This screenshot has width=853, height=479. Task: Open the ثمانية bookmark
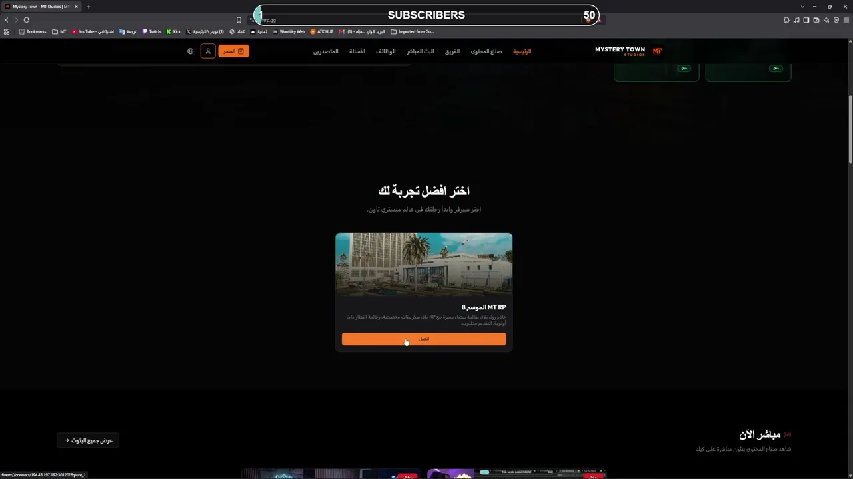pyautogui.click(x=259, y=31)
